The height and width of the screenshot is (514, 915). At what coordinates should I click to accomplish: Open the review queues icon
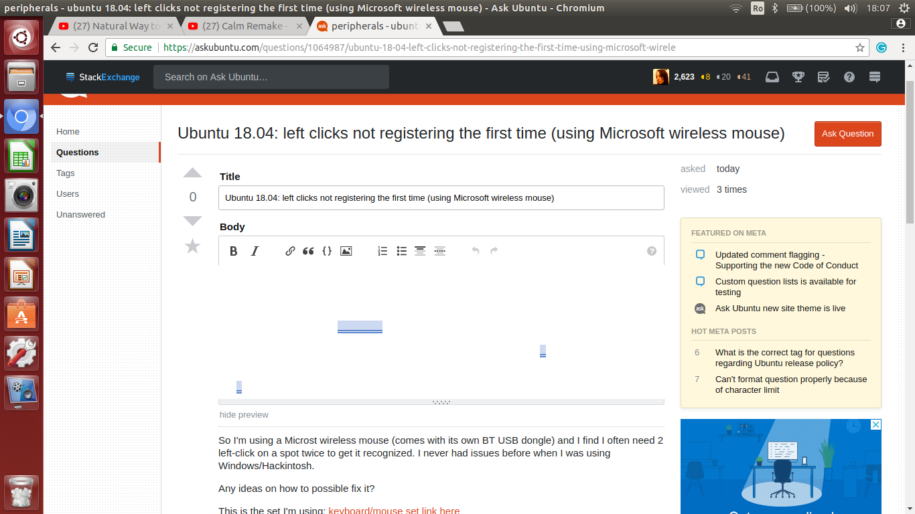tap(824, 77)
